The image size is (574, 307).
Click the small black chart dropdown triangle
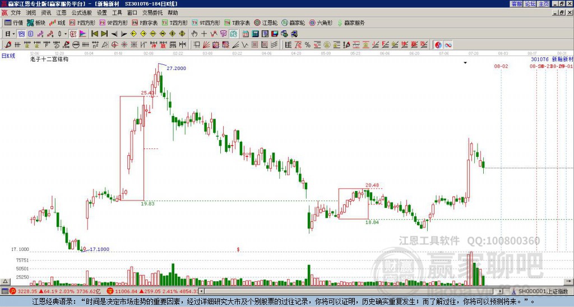[x=465, y=63]
